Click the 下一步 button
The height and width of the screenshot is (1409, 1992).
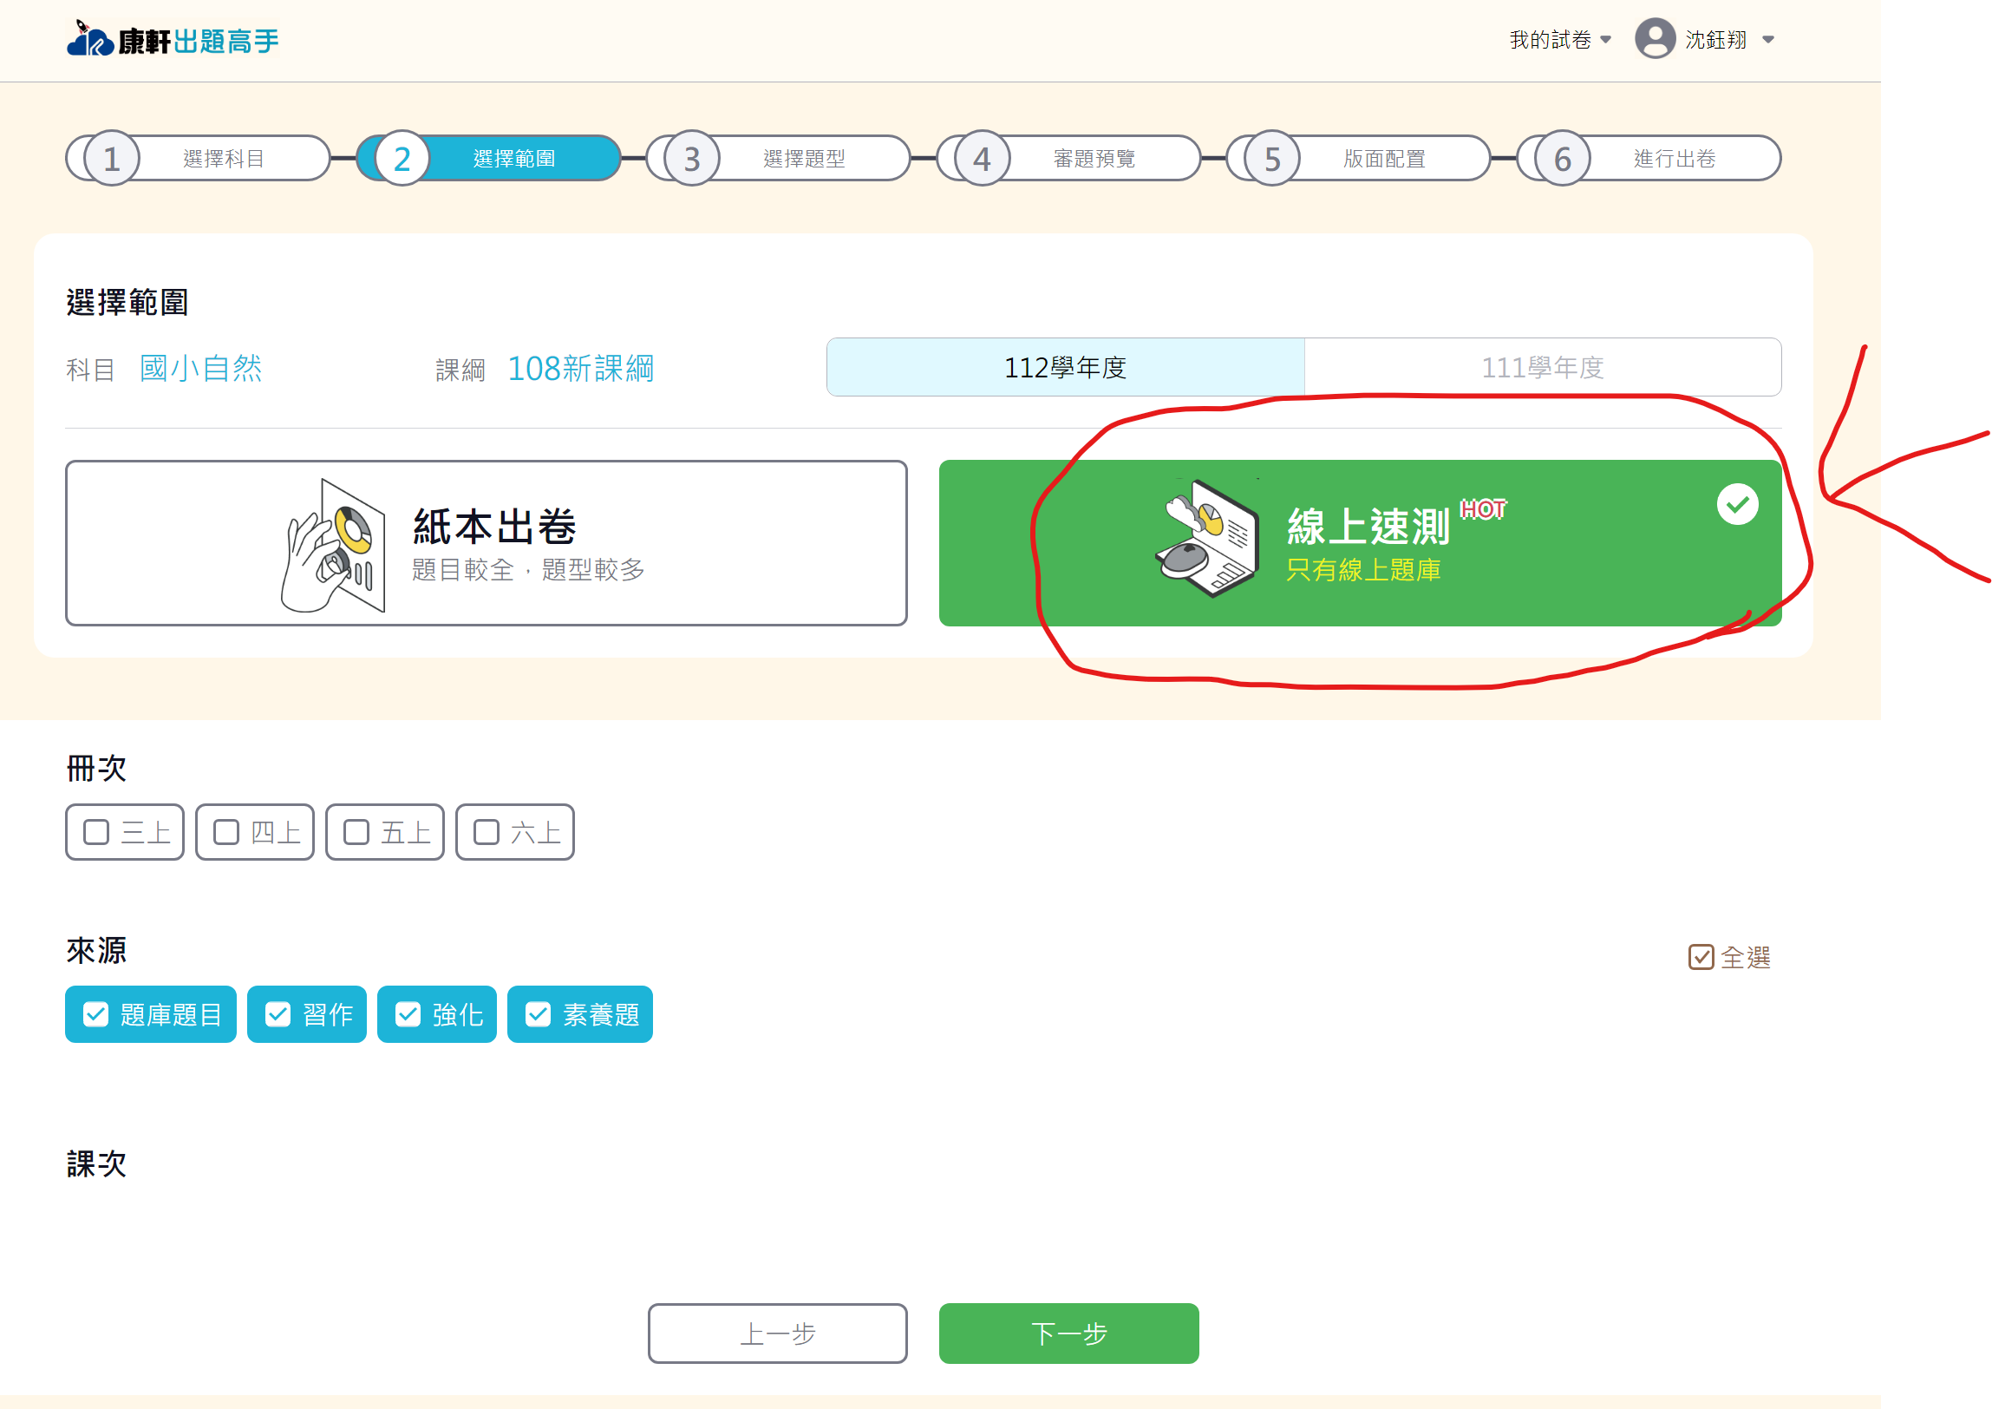point(1069,1334)
